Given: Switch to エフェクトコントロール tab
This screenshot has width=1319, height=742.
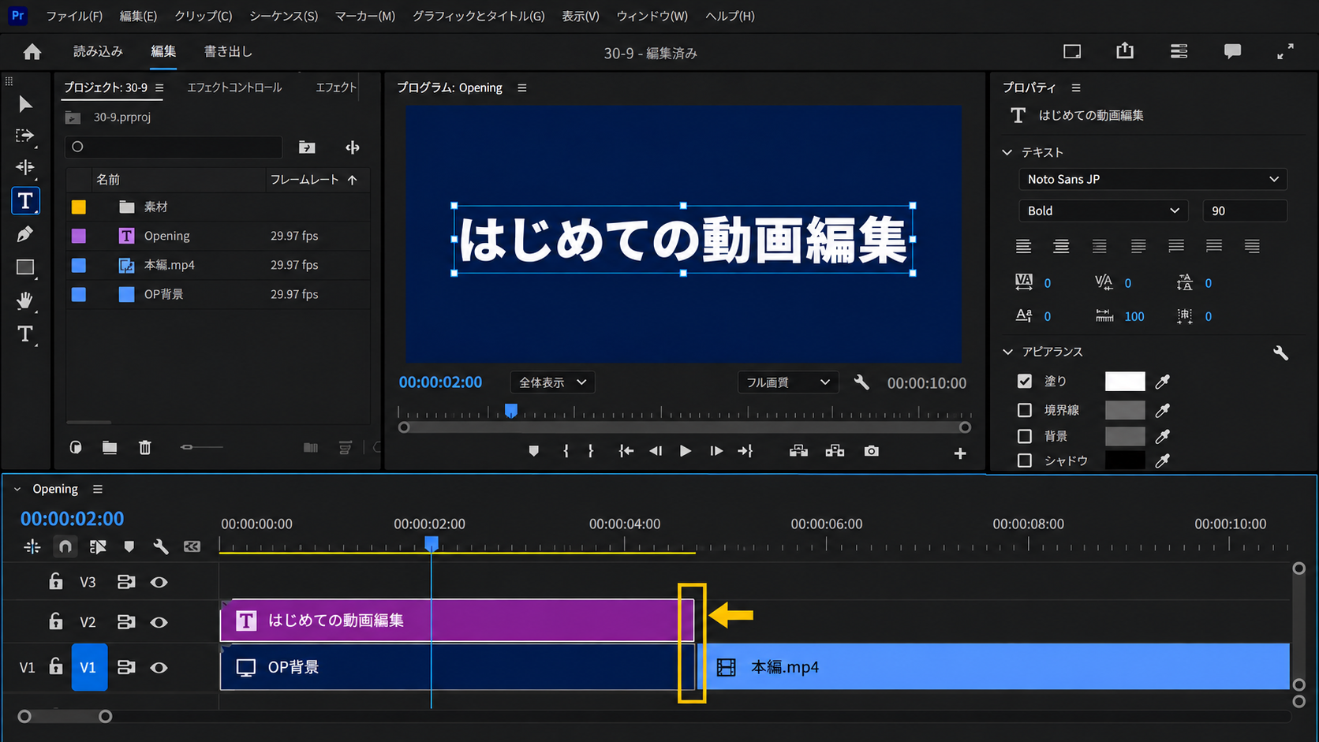Looking at the screenshot, I should click(x=234, y=88).
